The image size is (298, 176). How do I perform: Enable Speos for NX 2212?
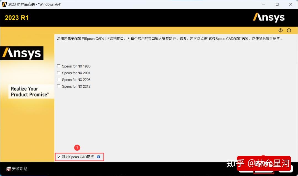tap(59, 86)
